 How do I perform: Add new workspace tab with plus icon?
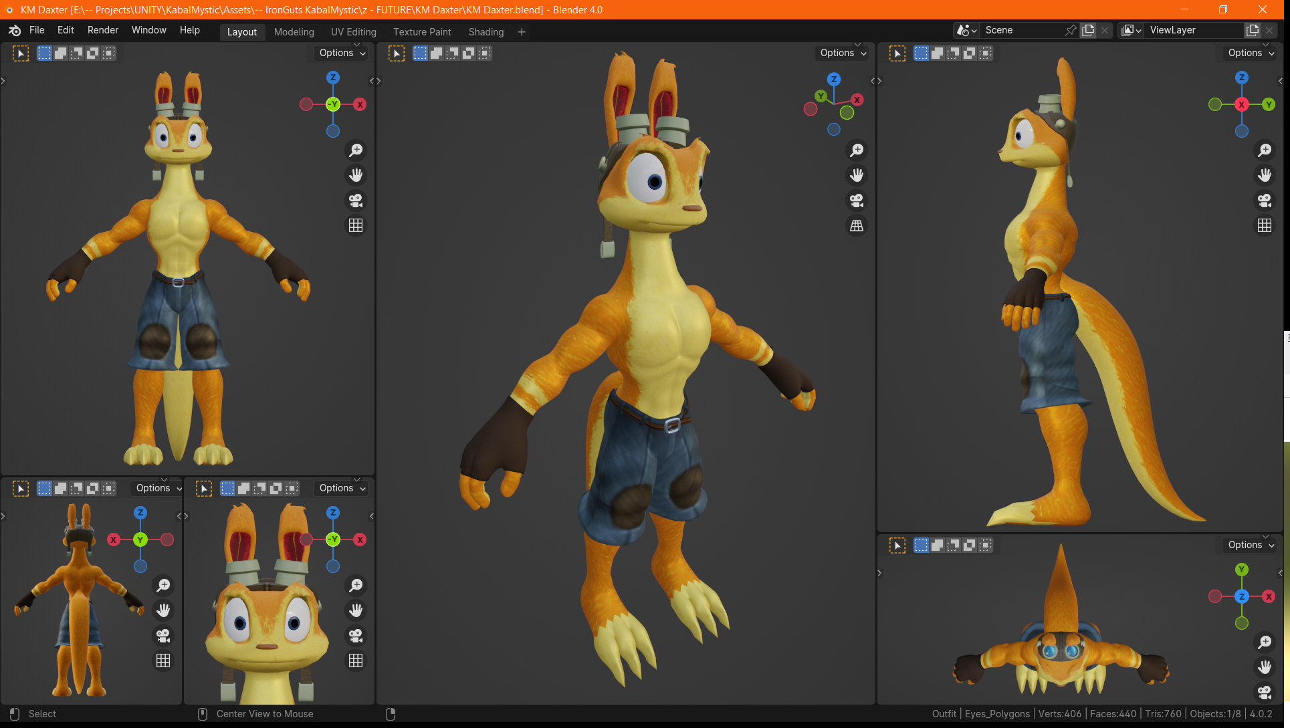point(522,32)
